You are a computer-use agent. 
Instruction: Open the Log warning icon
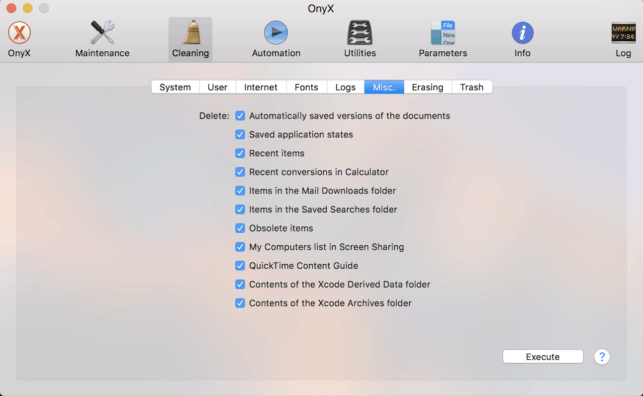pos(623,33)
